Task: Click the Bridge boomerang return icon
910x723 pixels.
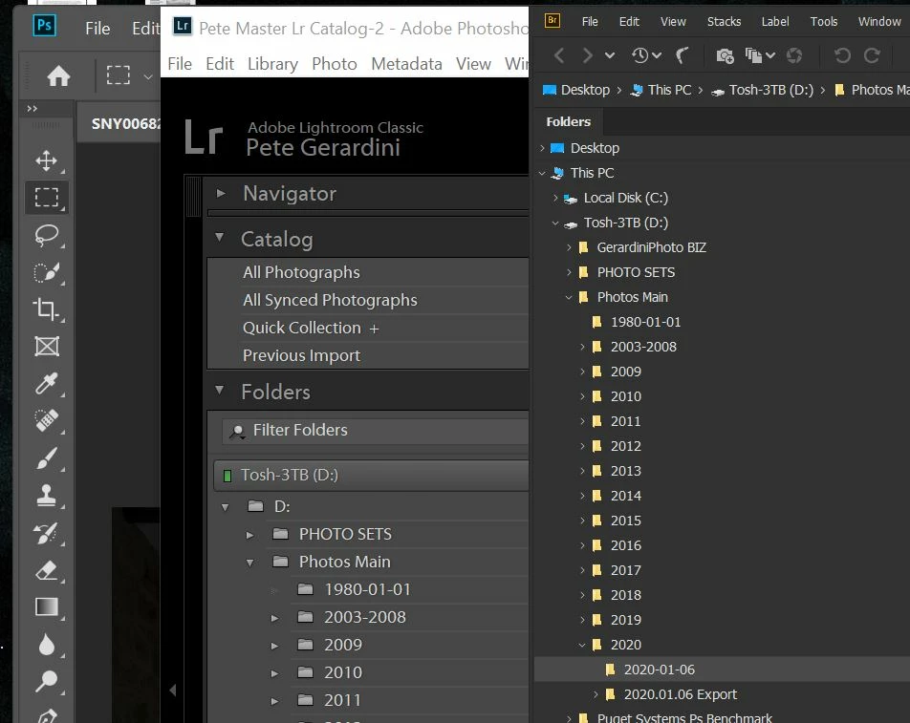Action: click(x=682, y=55)
